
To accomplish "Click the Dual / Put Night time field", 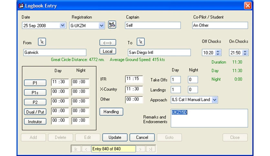I will point(80,111).
